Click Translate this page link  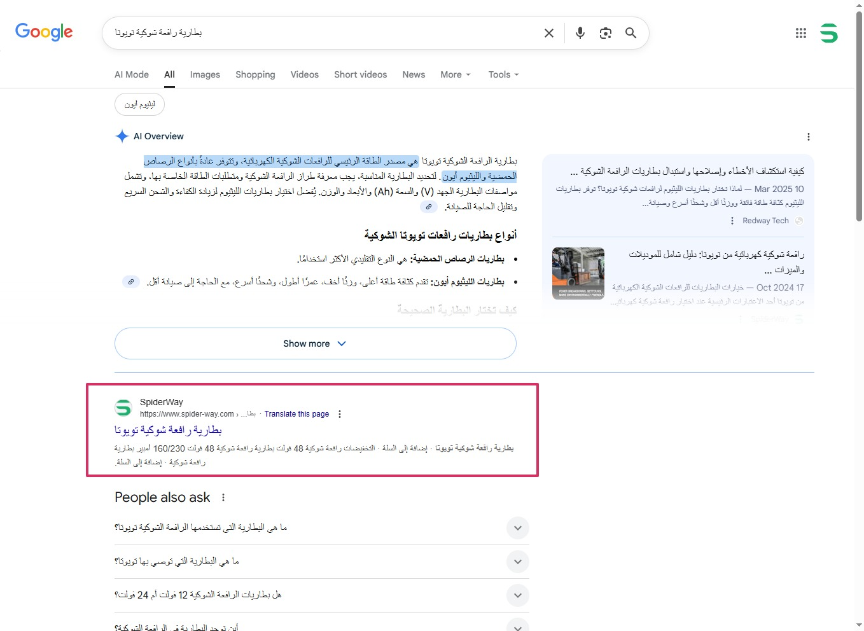click(x=296, y=414)
